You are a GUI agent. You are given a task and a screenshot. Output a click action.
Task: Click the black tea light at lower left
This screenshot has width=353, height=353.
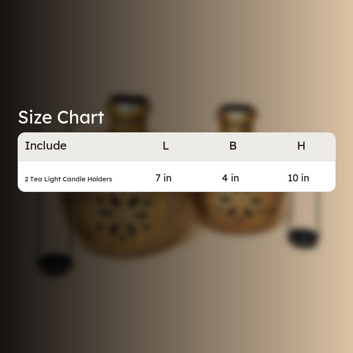click(55, 264)
